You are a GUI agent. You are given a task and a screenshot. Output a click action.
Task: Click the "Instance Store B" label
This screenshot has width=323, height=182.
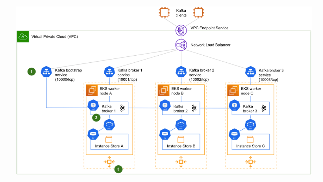pyautogui.click(x=181, y=146)
